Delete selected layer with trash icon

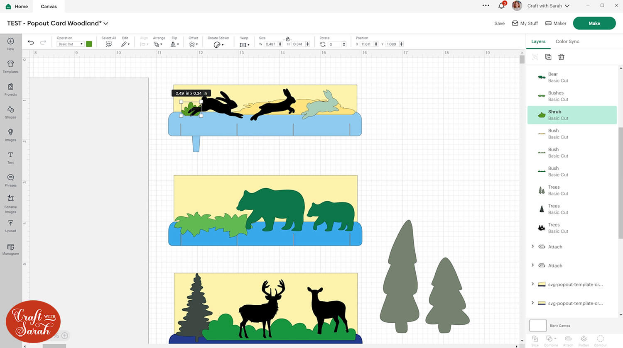[561, 57]
